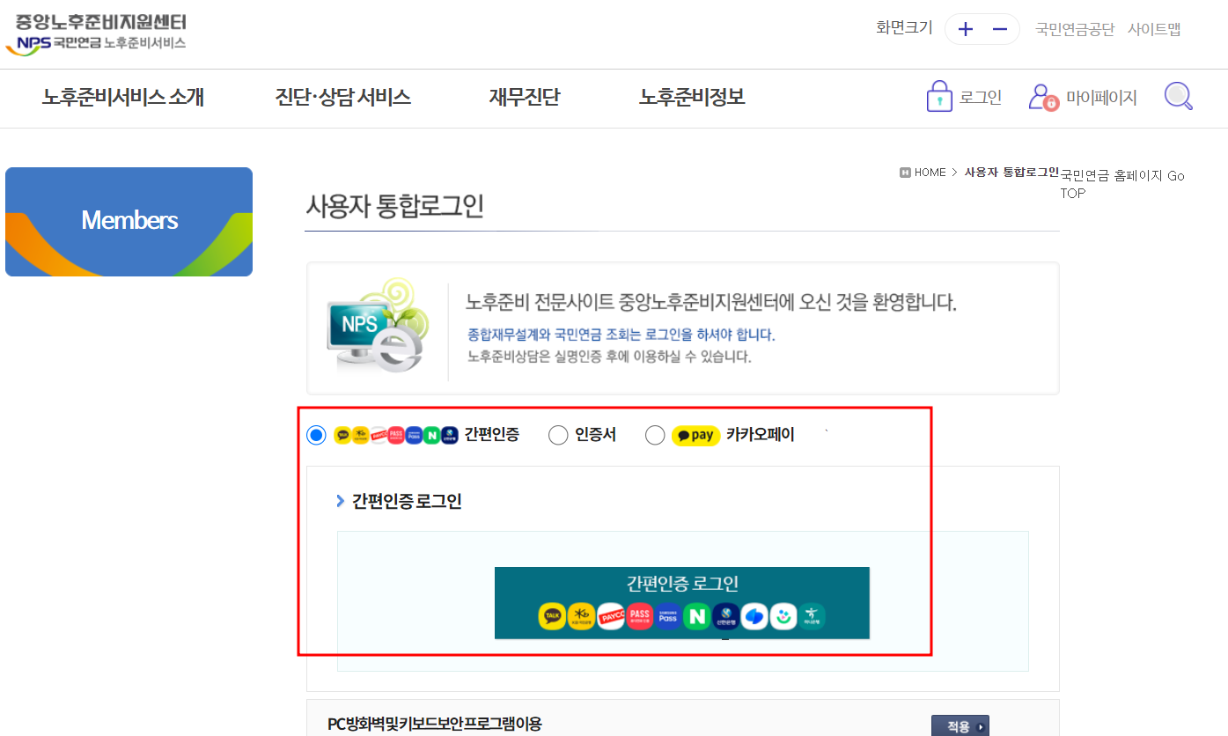Click TOP link to return up
Screen dimensions: 1228x736
[1073, 193]
